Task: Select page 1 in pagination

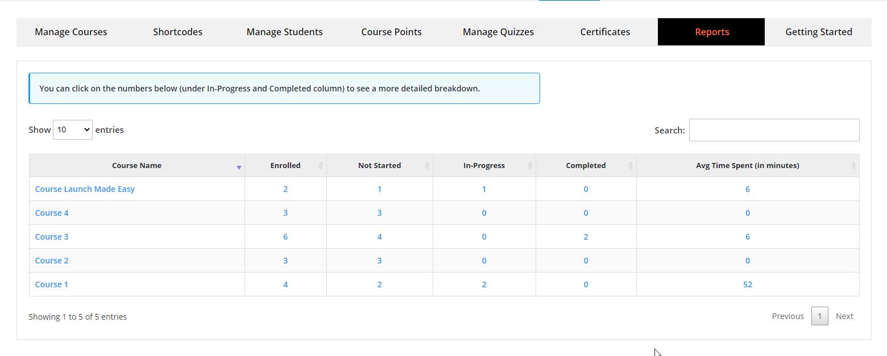Action: [x=819, y=316]
